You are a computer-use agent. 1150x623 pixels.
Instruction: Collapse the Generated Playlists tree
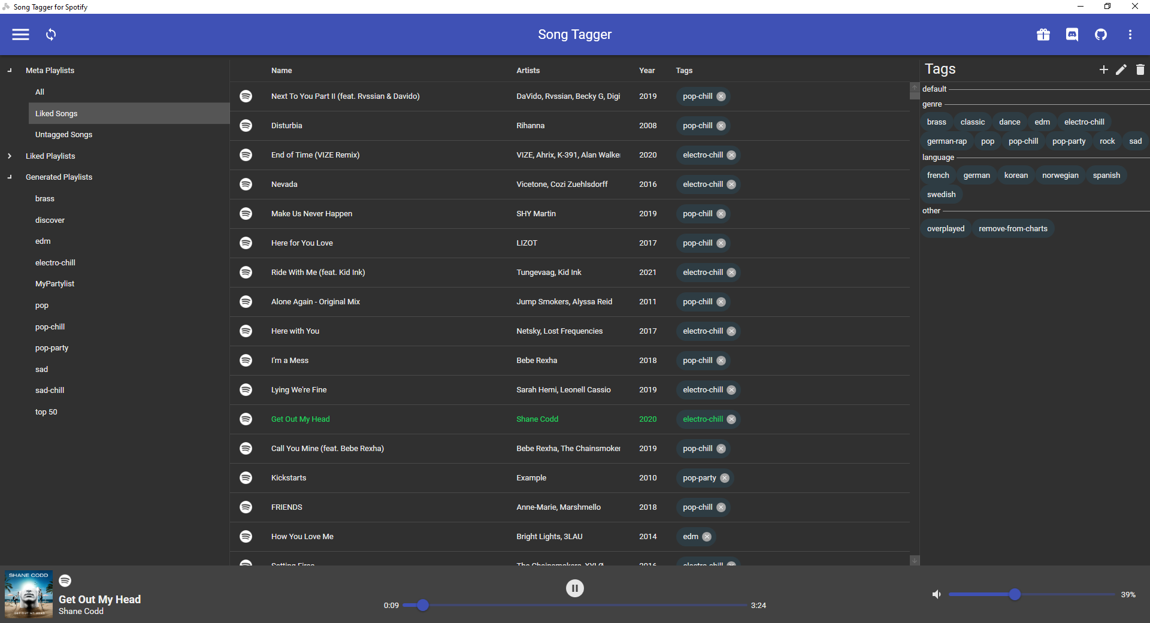click(x=10, y=177)
